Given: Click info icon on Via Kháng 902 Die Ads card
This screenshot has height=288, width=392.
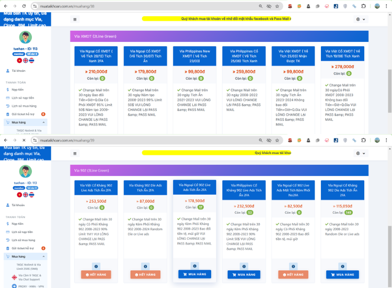Looking at the screenshot, I should 144,266.
